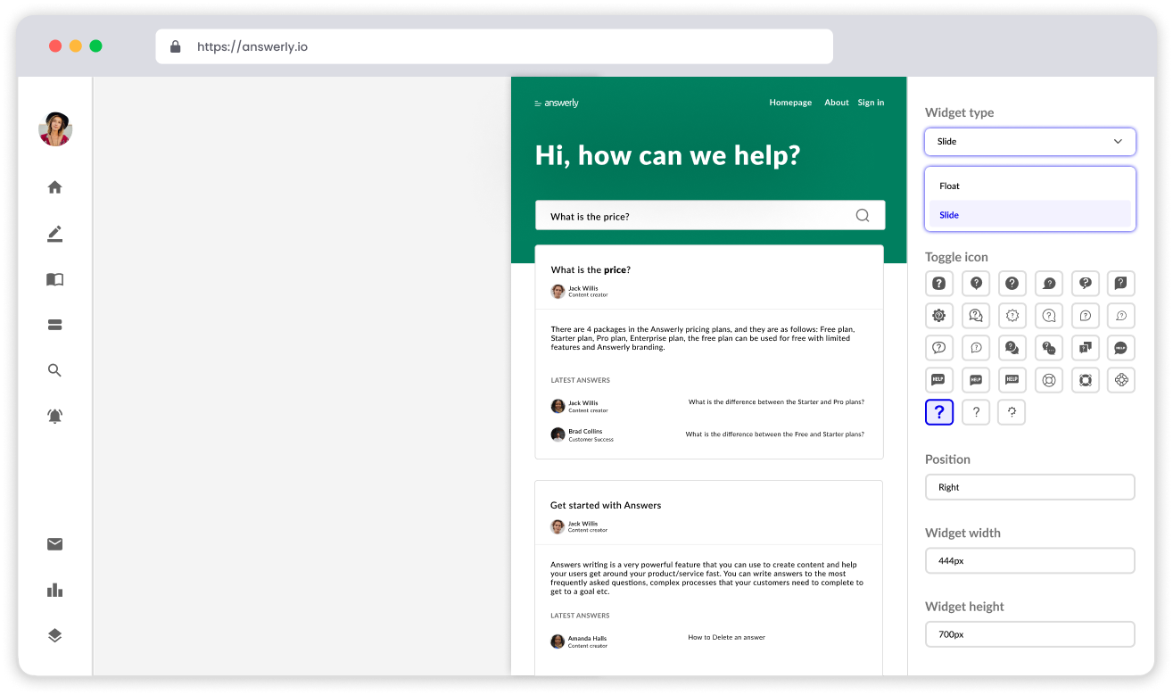Open the 'What is the price?' answer title
Viewport: 1173px width, 695px height.
[x=591, y=269]
